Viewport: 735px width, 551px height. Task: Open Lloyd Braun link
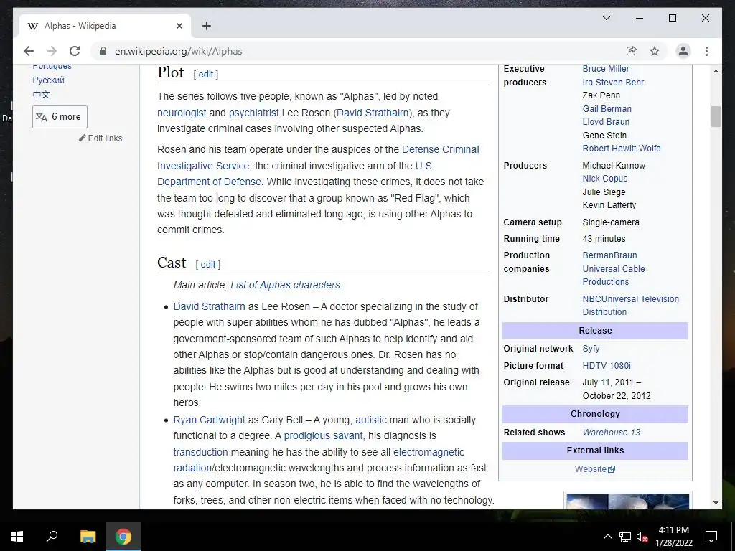click(606, 122)
